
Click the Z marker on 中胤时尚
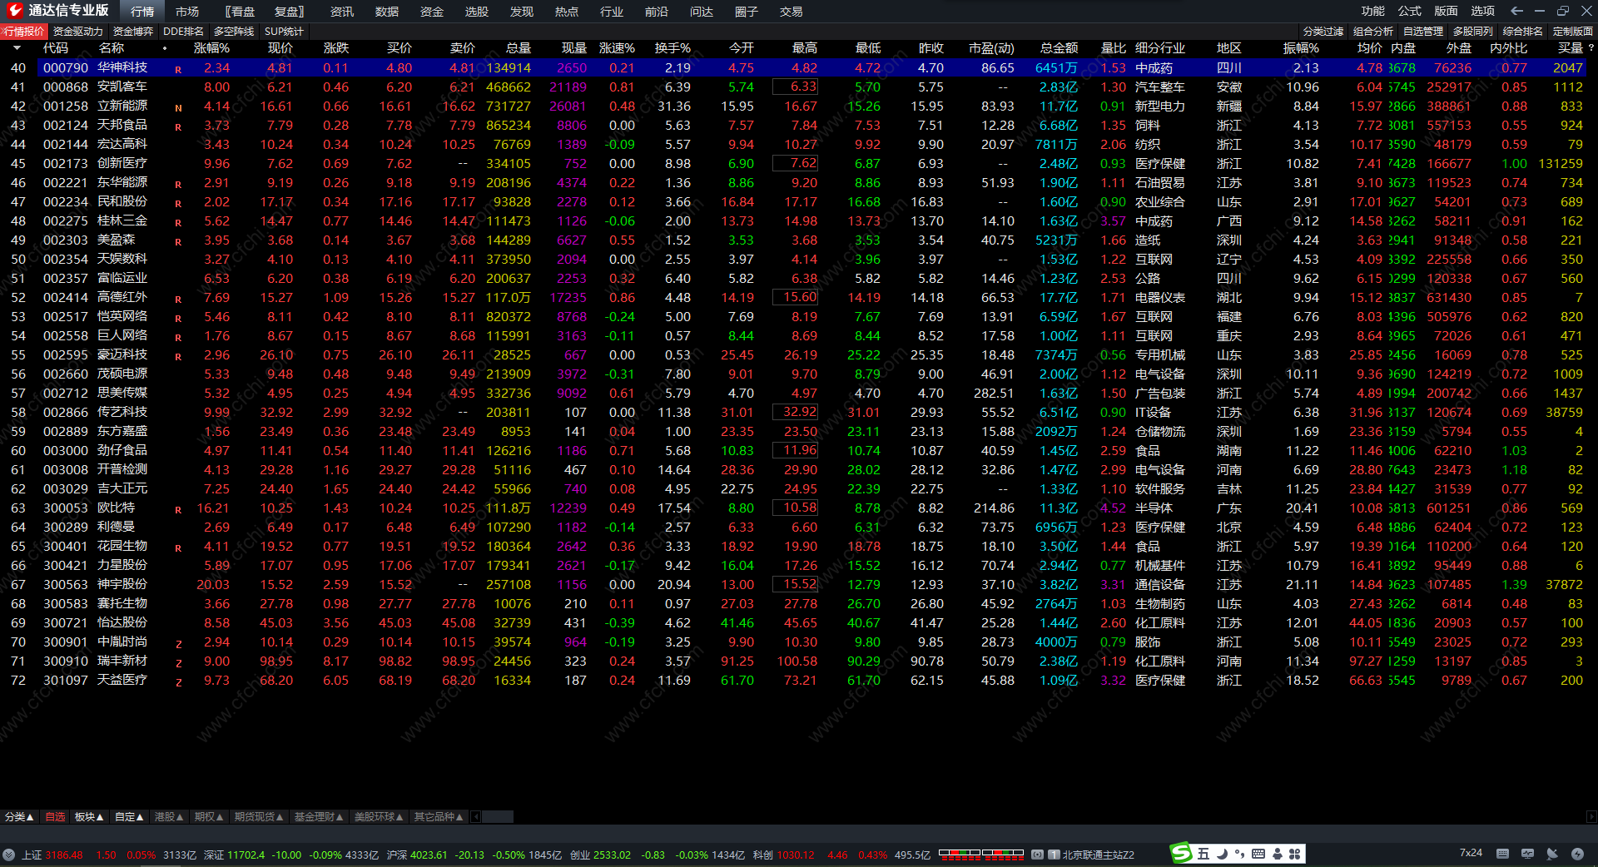[178, 644]
